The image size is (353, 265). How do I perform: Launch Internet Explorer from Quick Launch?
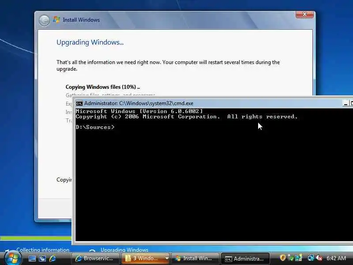point(53,258)
